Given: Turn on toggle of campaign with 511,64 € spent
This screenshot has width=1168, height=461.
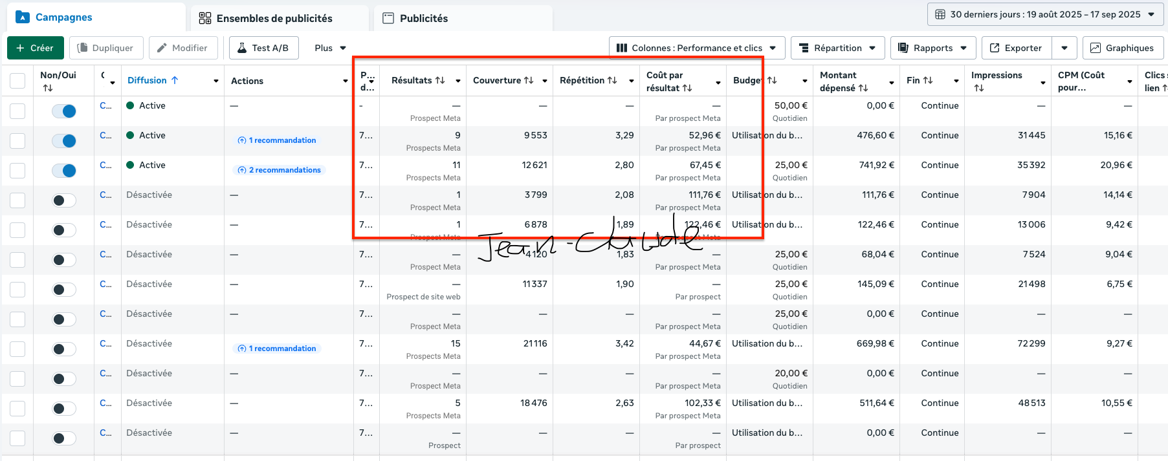Looking at the screenshot, I should [64, 409].
